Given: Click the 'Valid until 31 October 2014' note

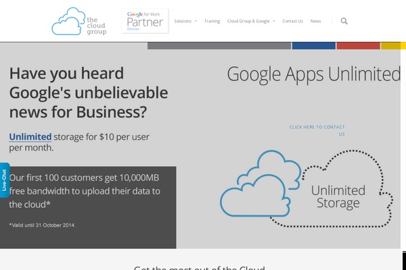Looking at the screenshot, I should 42,225.
